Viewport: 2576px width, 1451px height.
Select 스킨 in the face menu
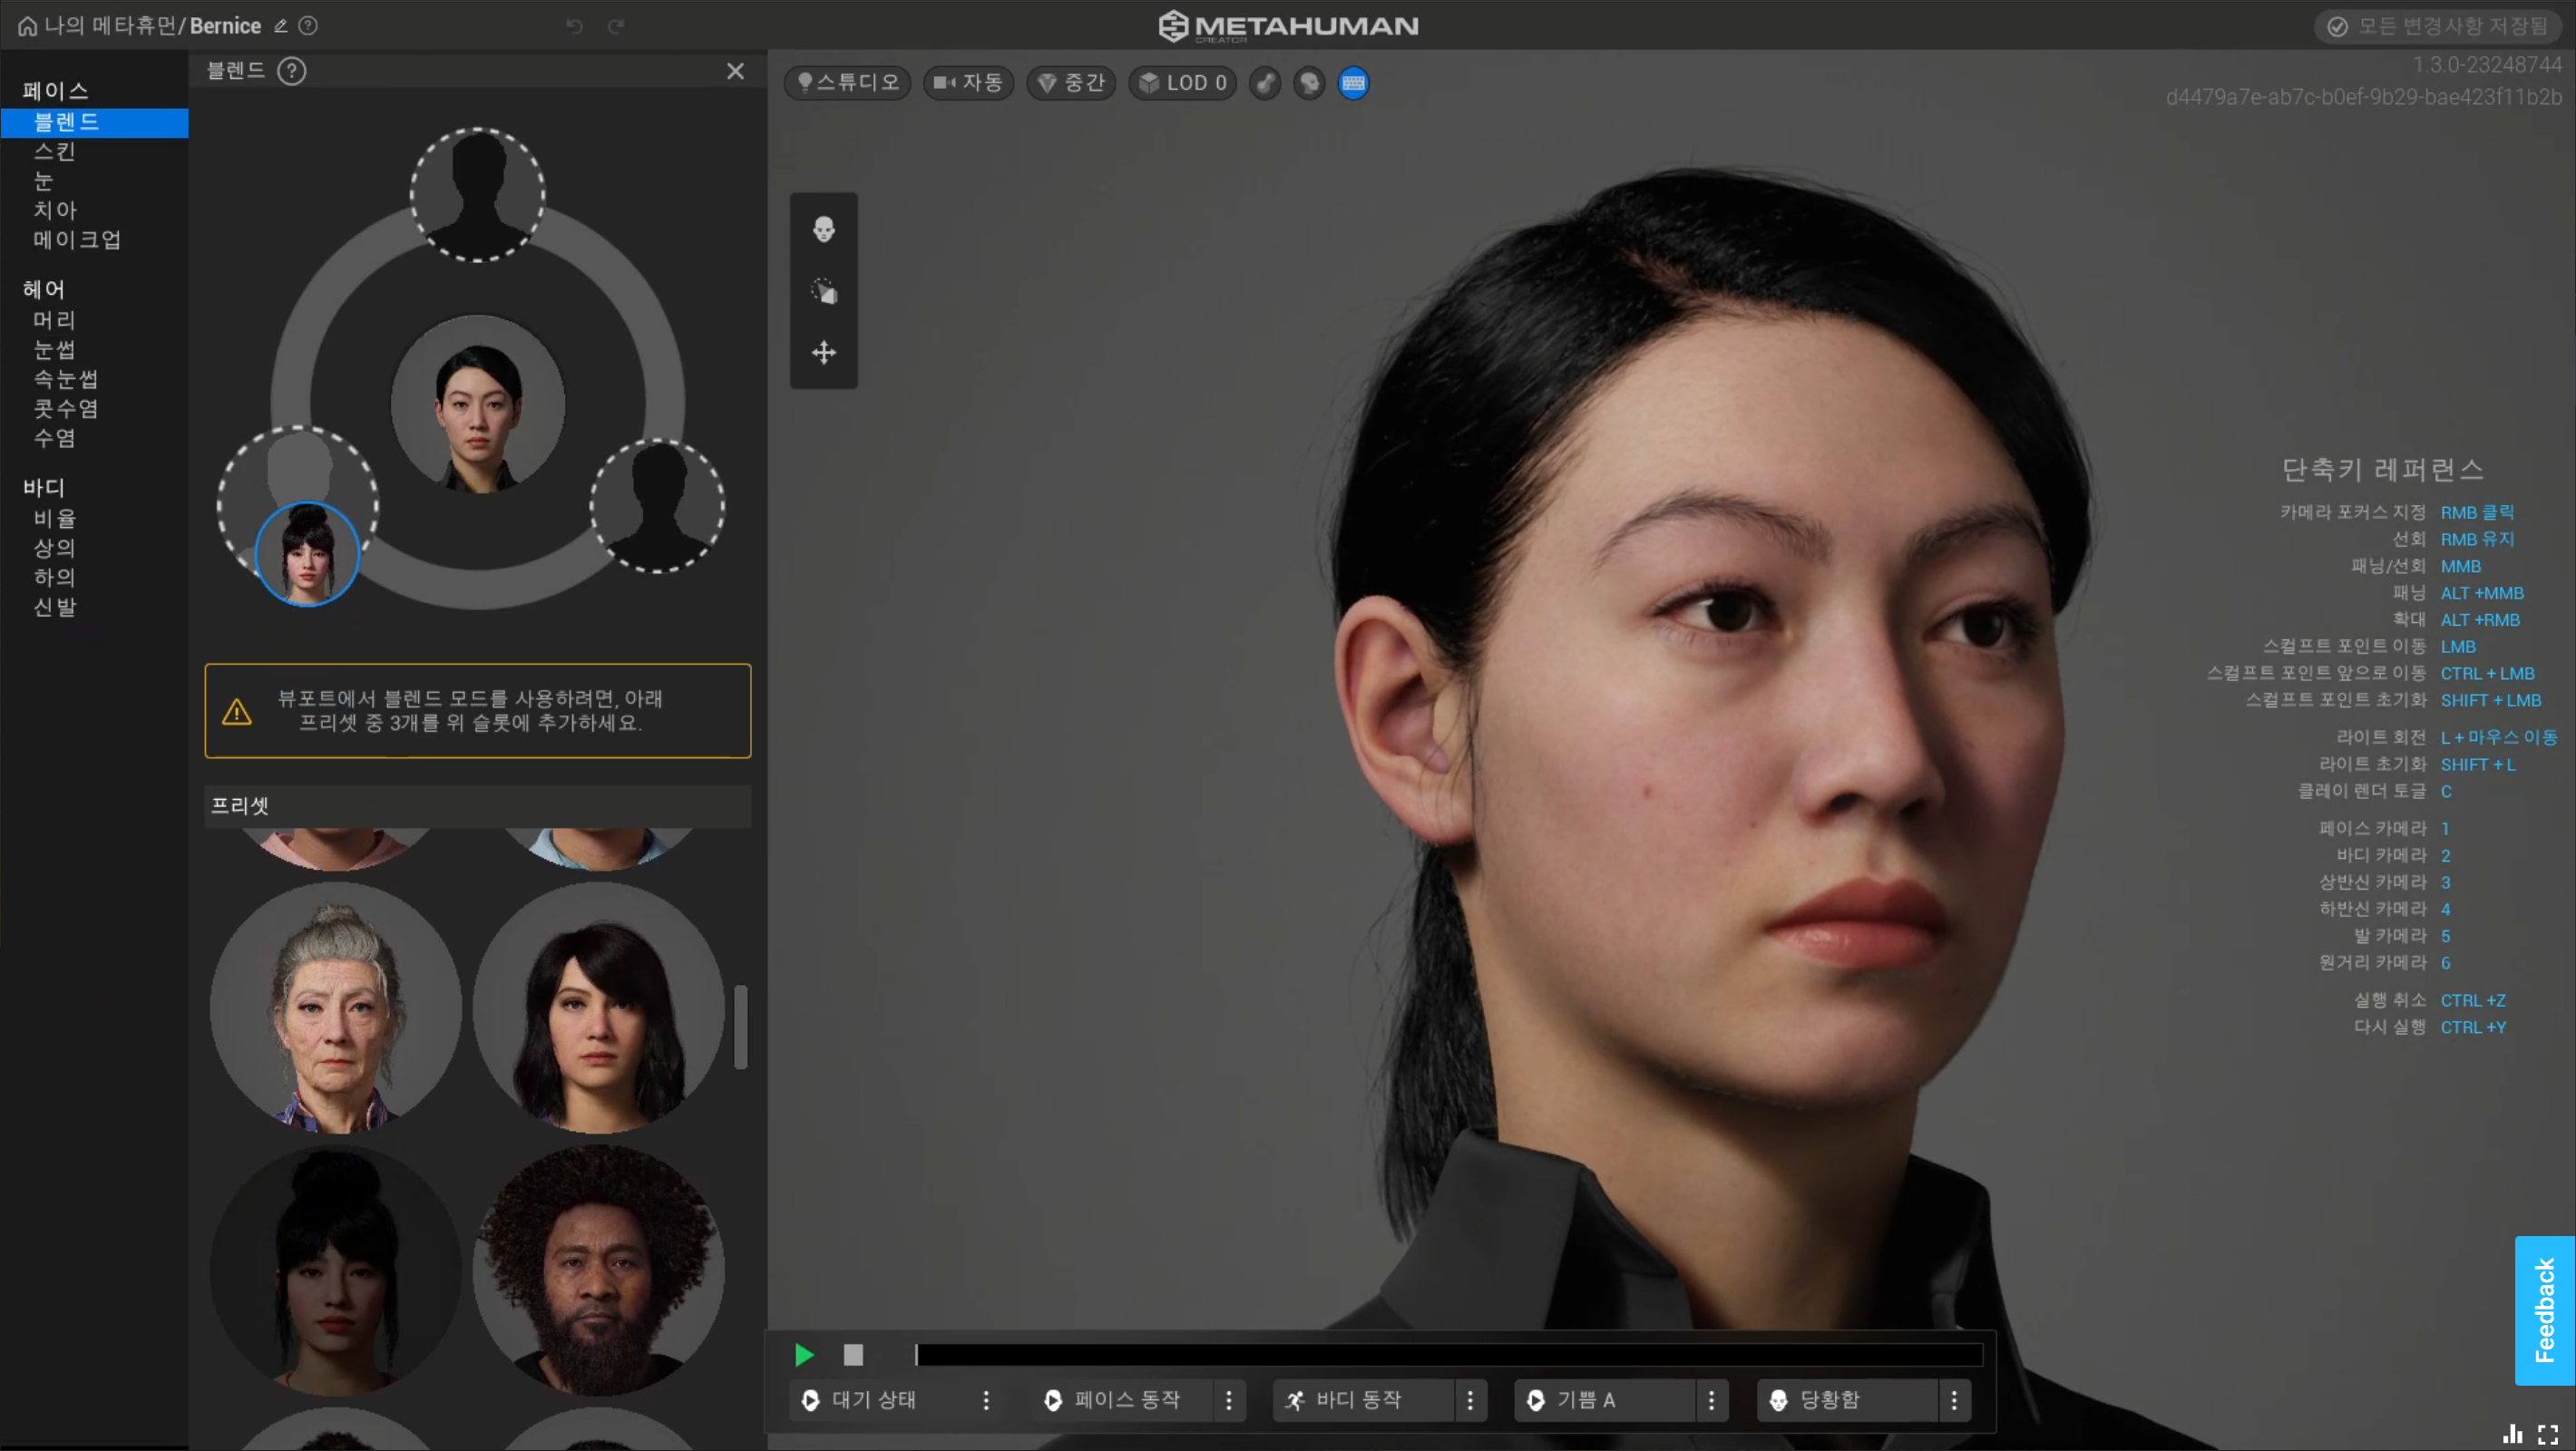point(55,151)
